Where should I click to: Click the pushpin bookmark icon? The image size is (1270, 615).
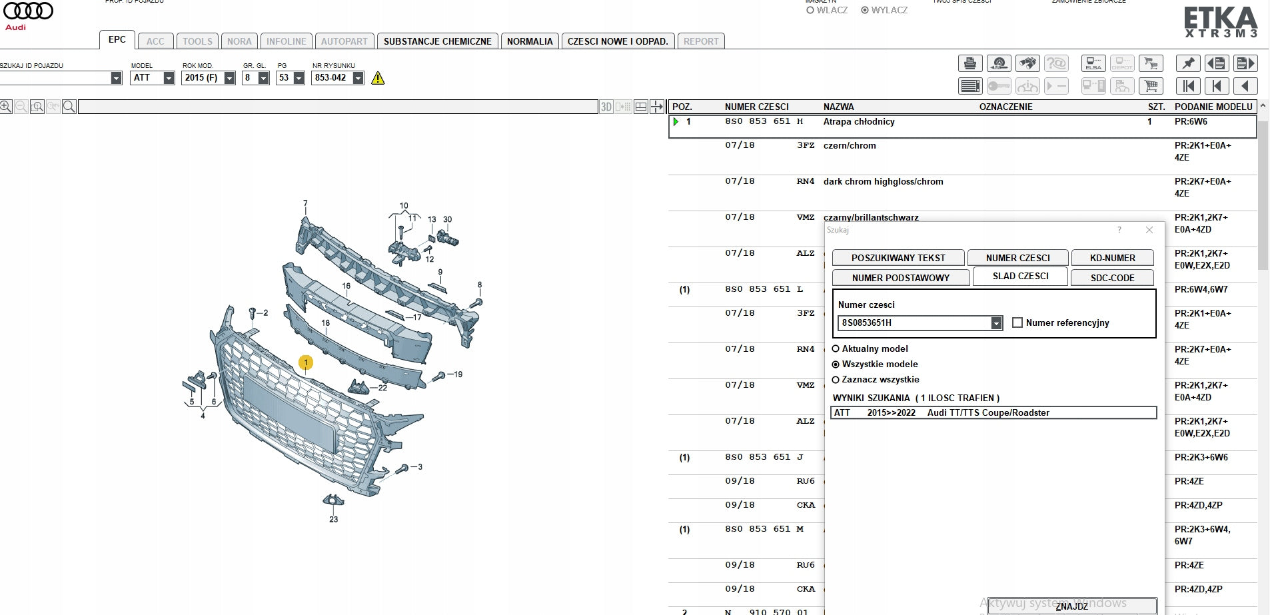pyautogui.click(x=1188, y=63)
